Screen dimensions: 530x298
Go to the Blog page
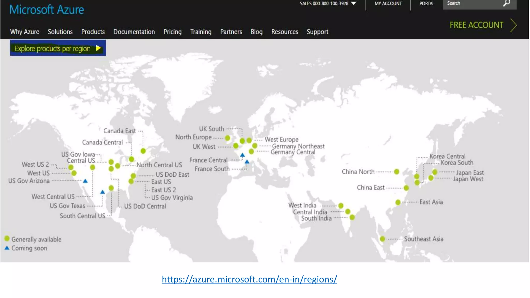pos(256,32)
